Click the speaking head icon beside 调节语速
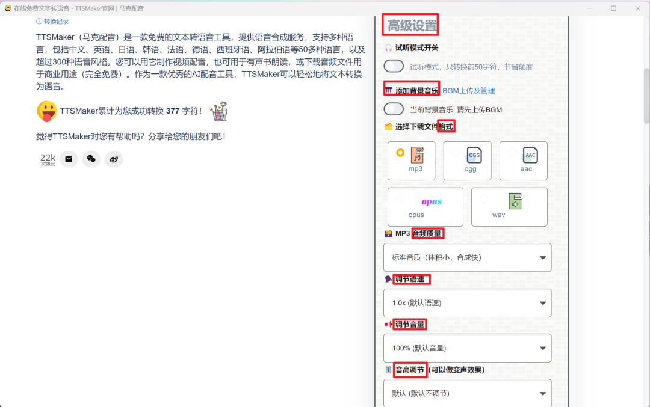 pos(388,279)
